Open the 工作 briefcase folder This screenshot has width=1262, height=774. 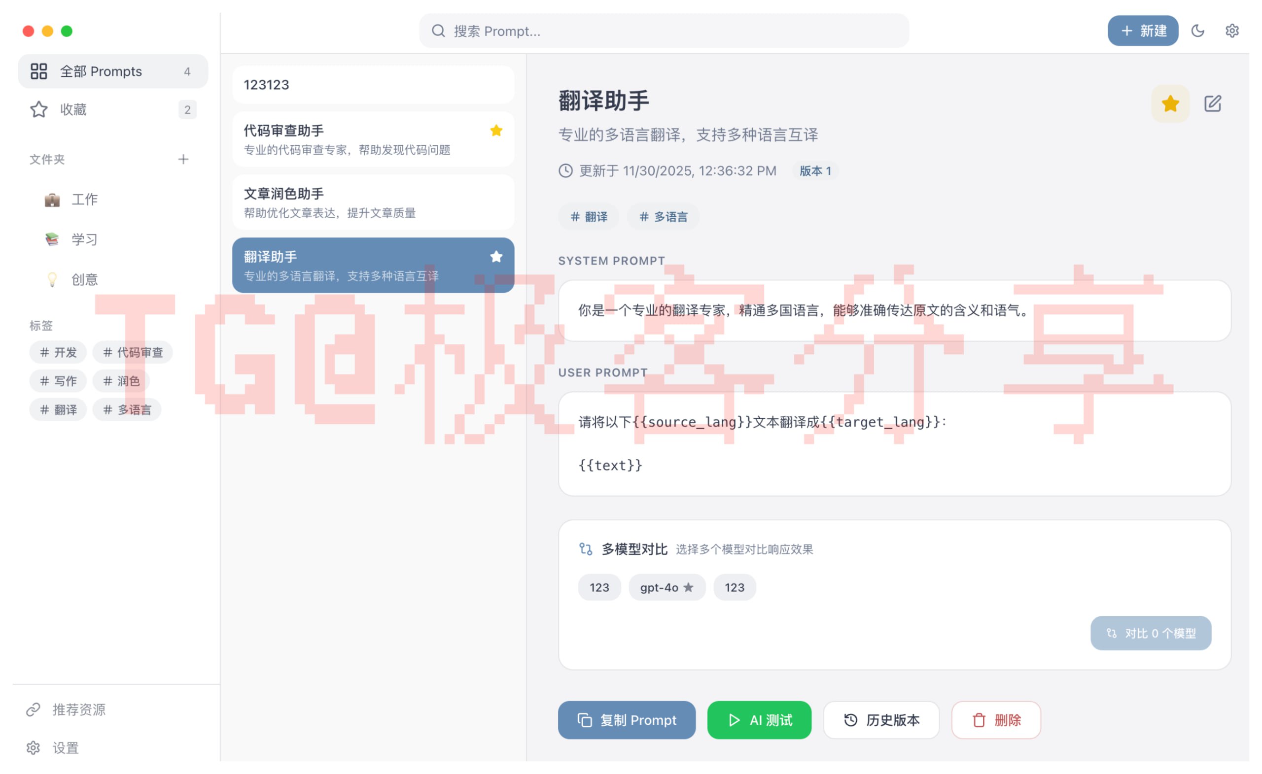point(84,199)
